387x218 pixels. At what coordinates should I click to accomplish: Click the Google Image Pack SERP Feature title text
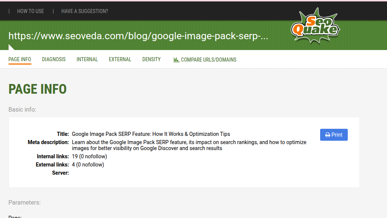[x=151, y=134]
